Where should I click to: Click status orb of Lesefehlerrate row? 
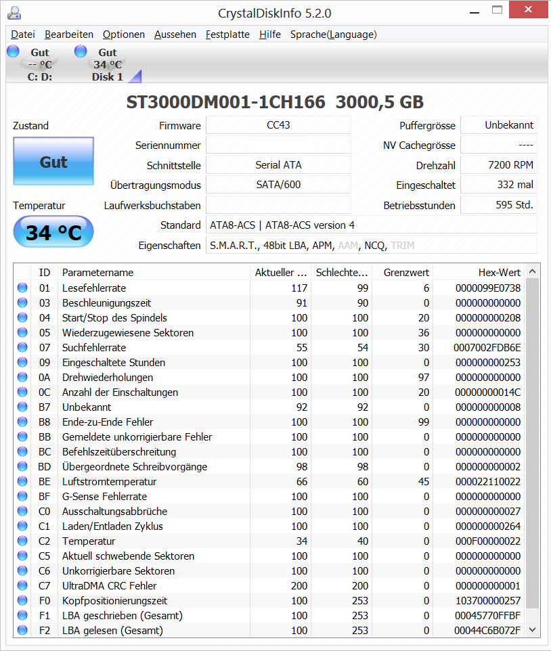(x=22, y=288)
